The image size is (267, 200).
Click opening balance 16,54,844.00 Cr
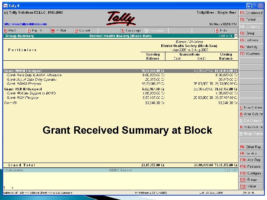pyautogui.click(x=153, y=71)
